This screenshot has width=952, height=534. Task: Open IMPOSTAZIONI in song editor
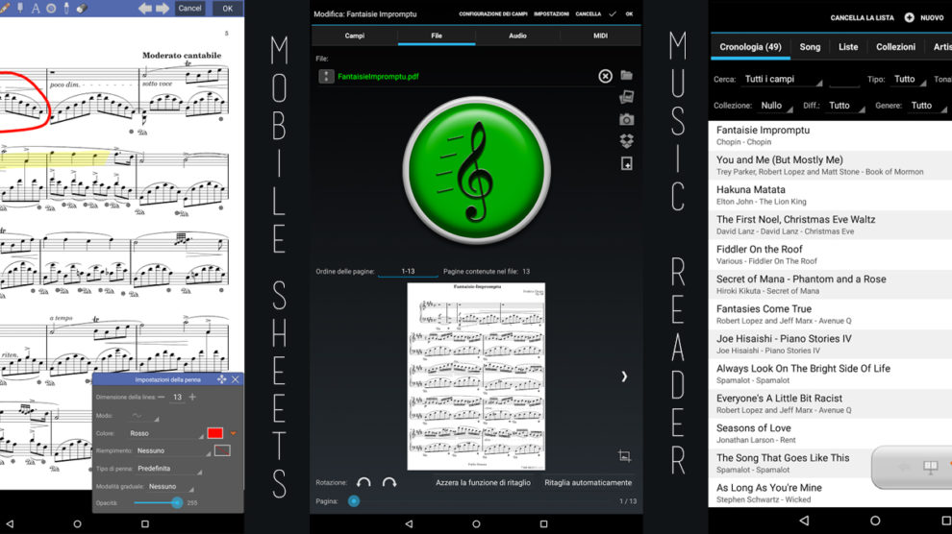[x=551, y=14]
